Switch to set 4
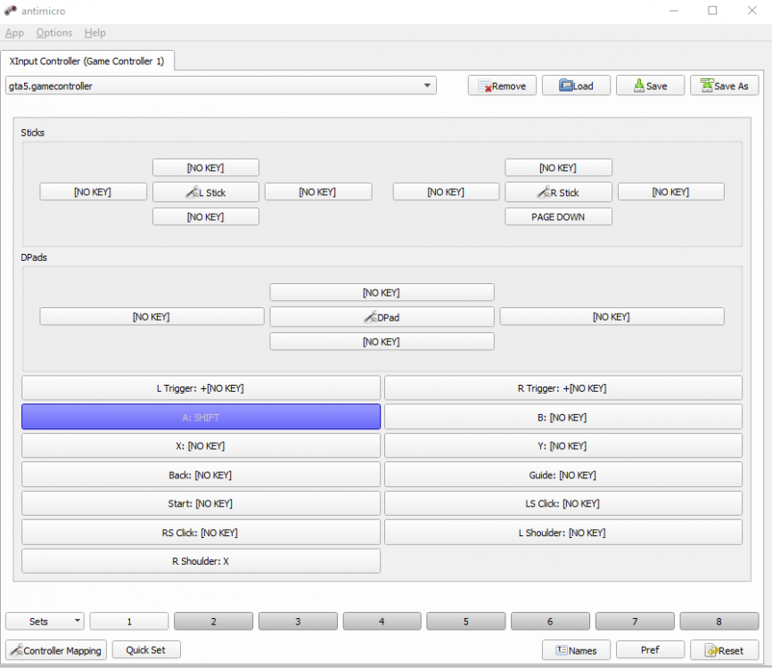Screen dimensions: 772x668 [382, 622]
